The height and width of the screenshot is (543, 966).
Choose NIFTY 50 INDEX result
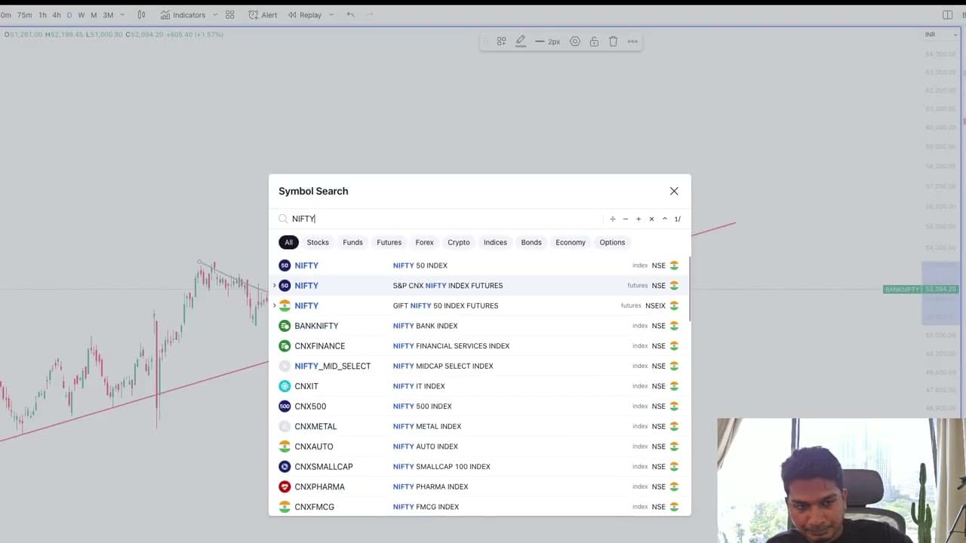coord(479,265)
